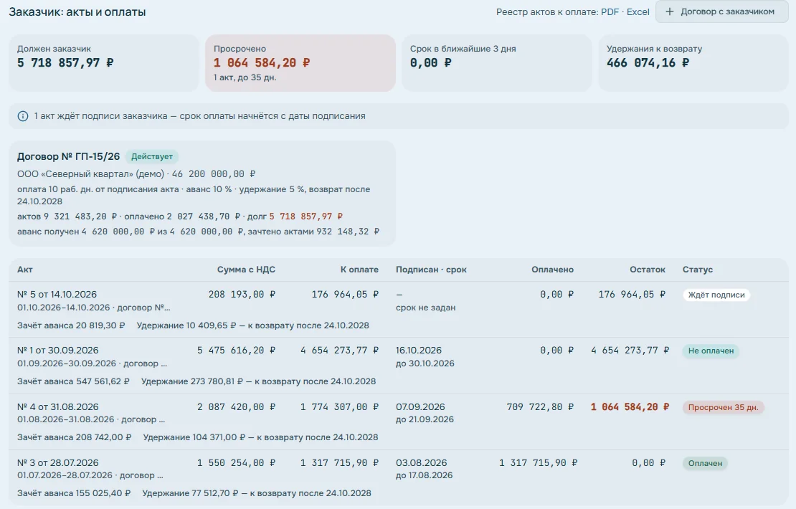Click the аванс получен line in the contract card
The width and height of the screenshot is (796, 509).
click(x=198, y=232)
